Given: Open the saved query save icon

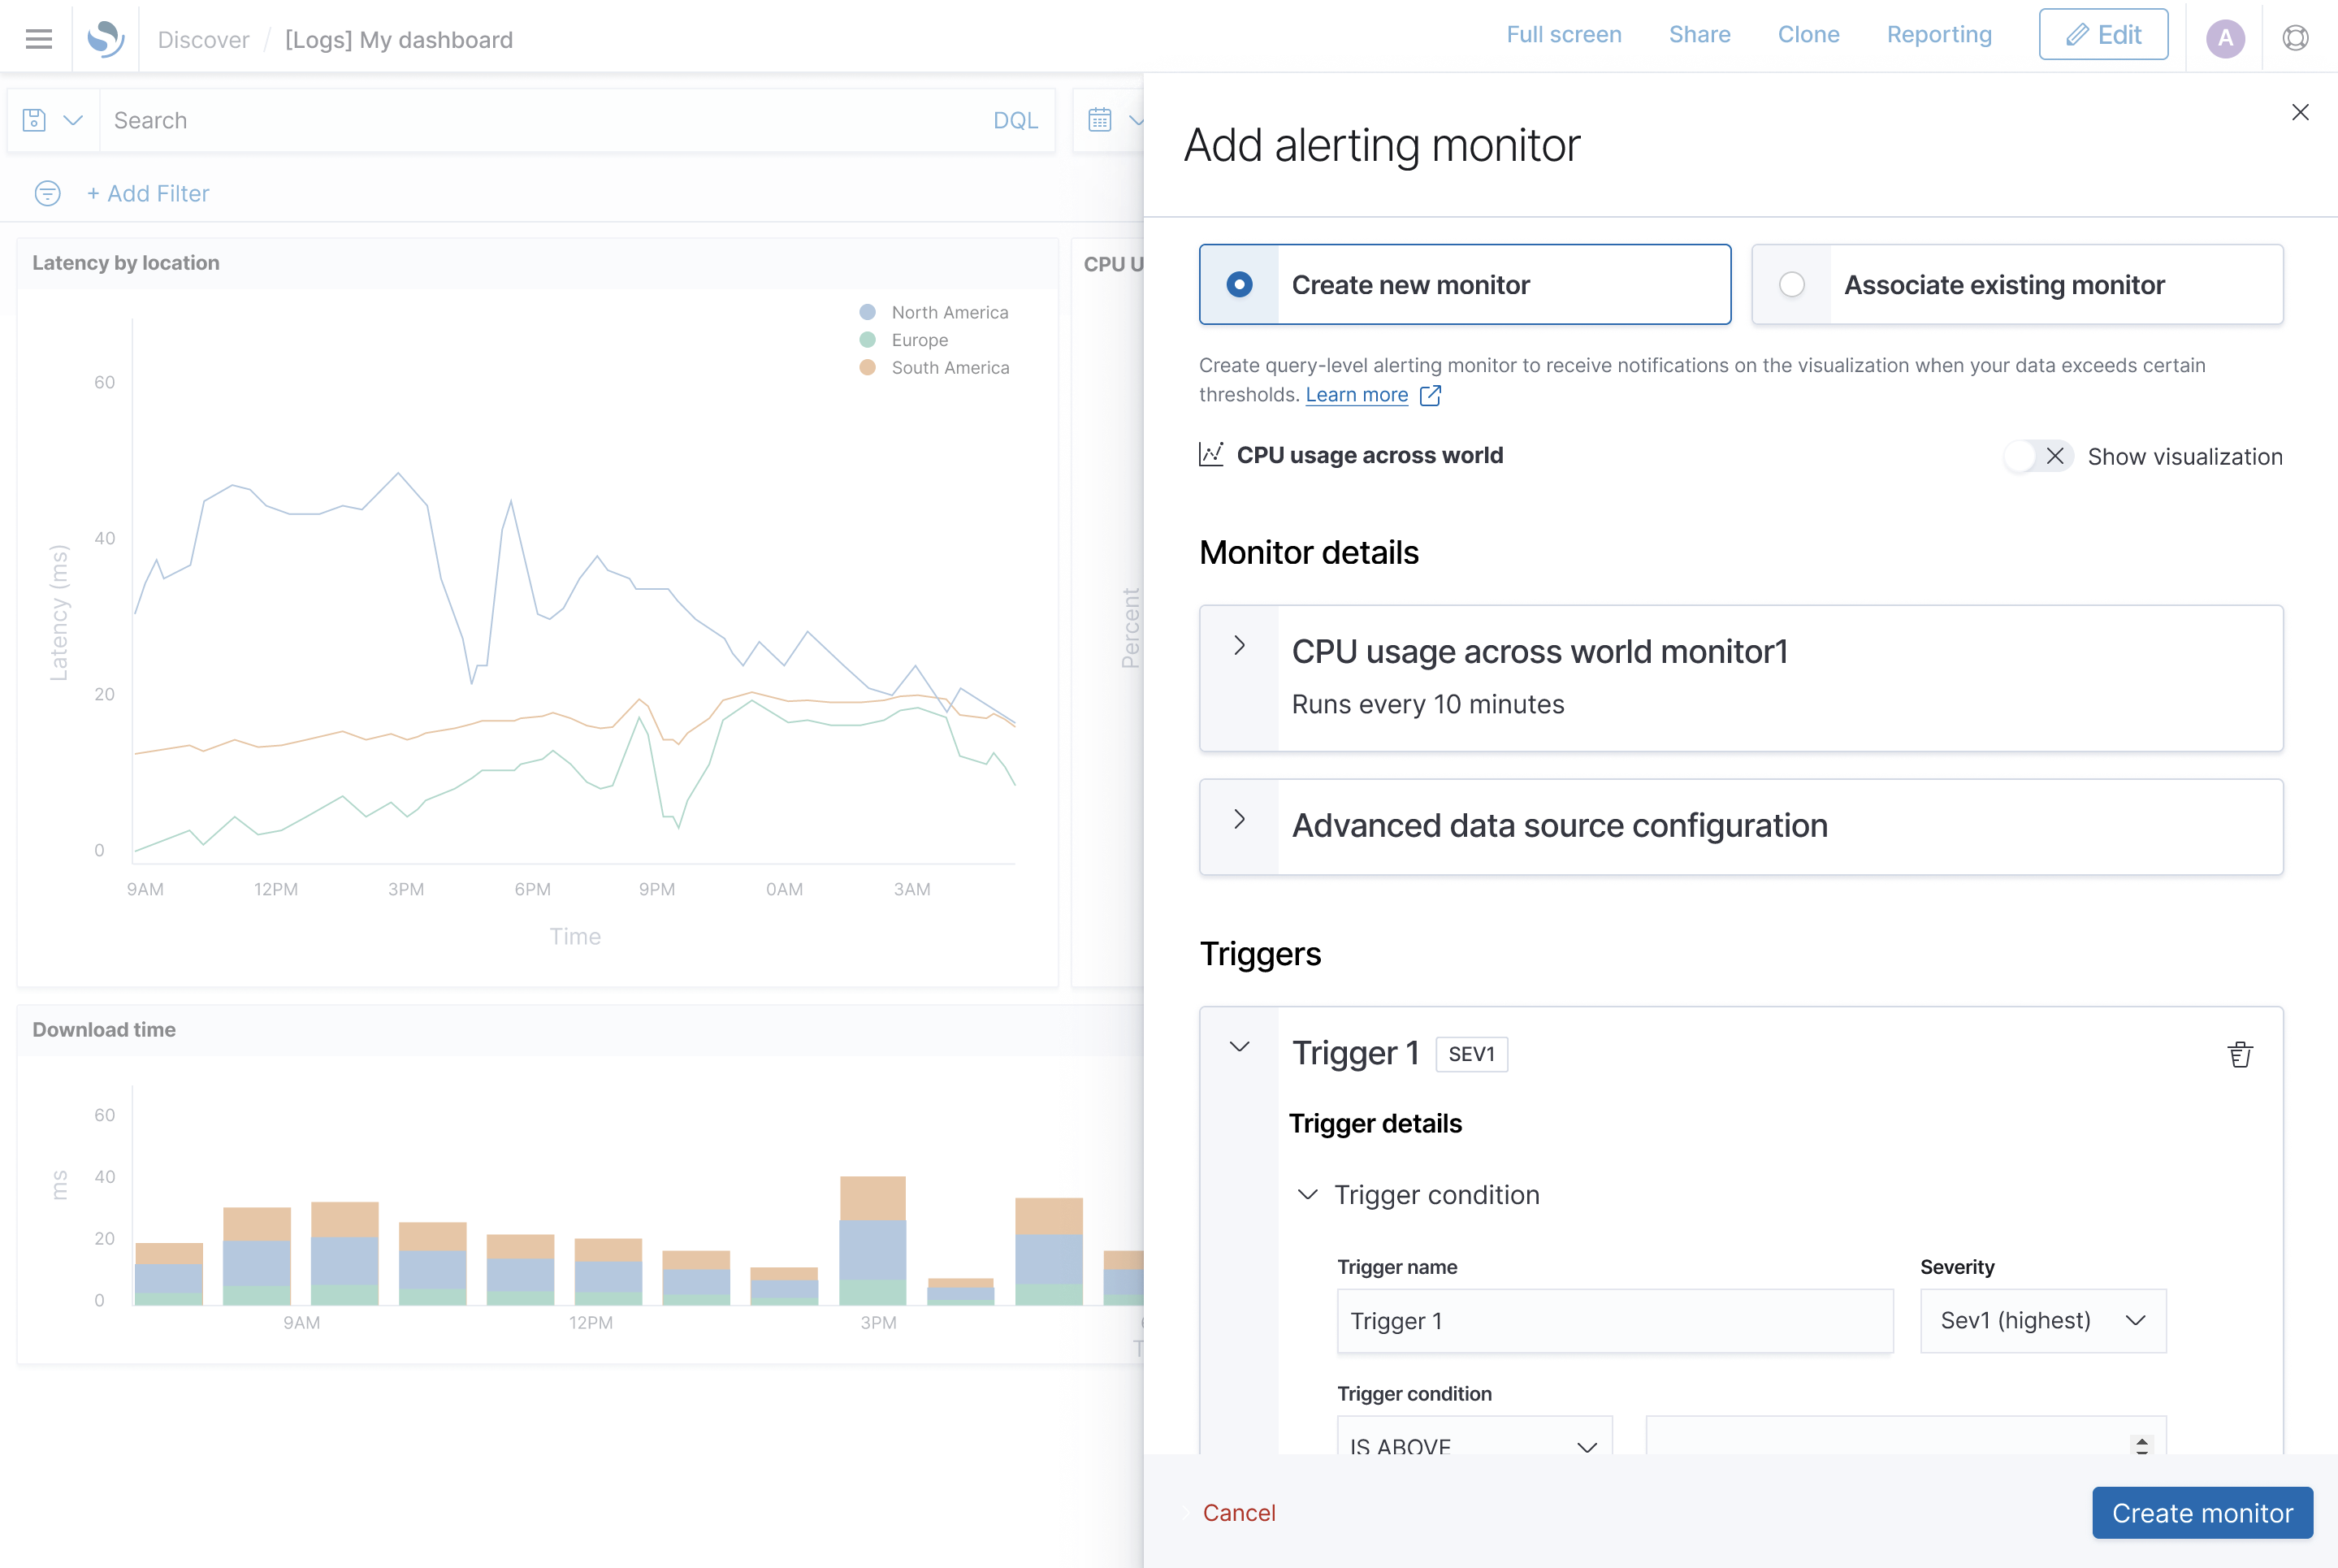Looking at the screenshot, I should (34, 120).
